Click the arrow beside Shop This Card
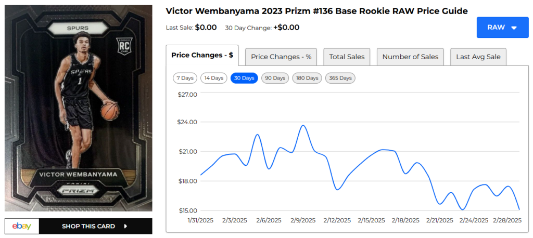Screen dimensions: 533x238 tap(126, 226)
